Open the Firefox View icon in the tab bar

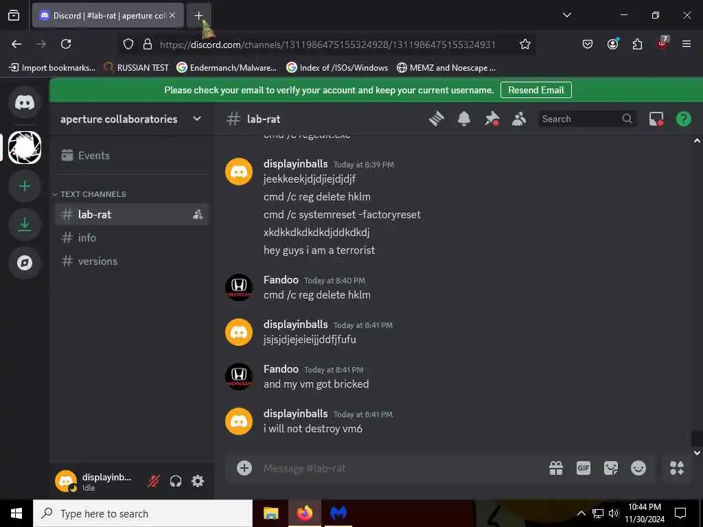(14, 15)
